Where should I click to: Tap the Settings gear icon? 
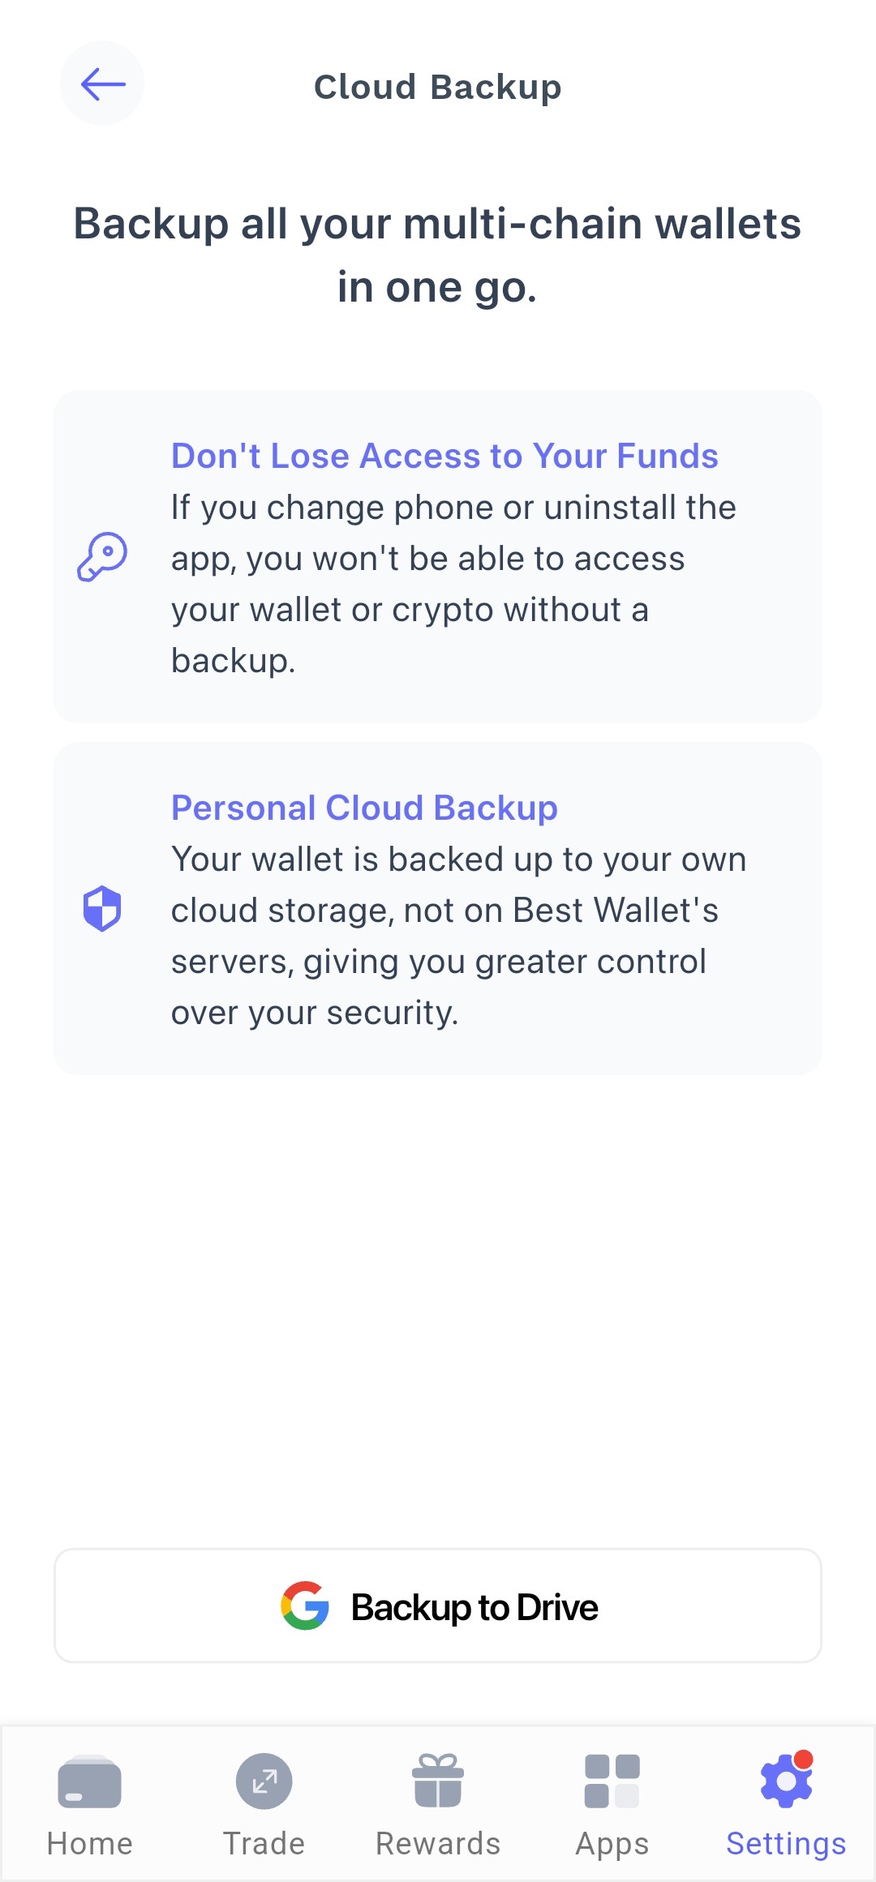tap(786, 1781)
